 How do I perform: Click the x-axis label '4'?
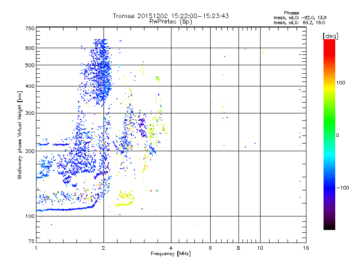point(171,248)
